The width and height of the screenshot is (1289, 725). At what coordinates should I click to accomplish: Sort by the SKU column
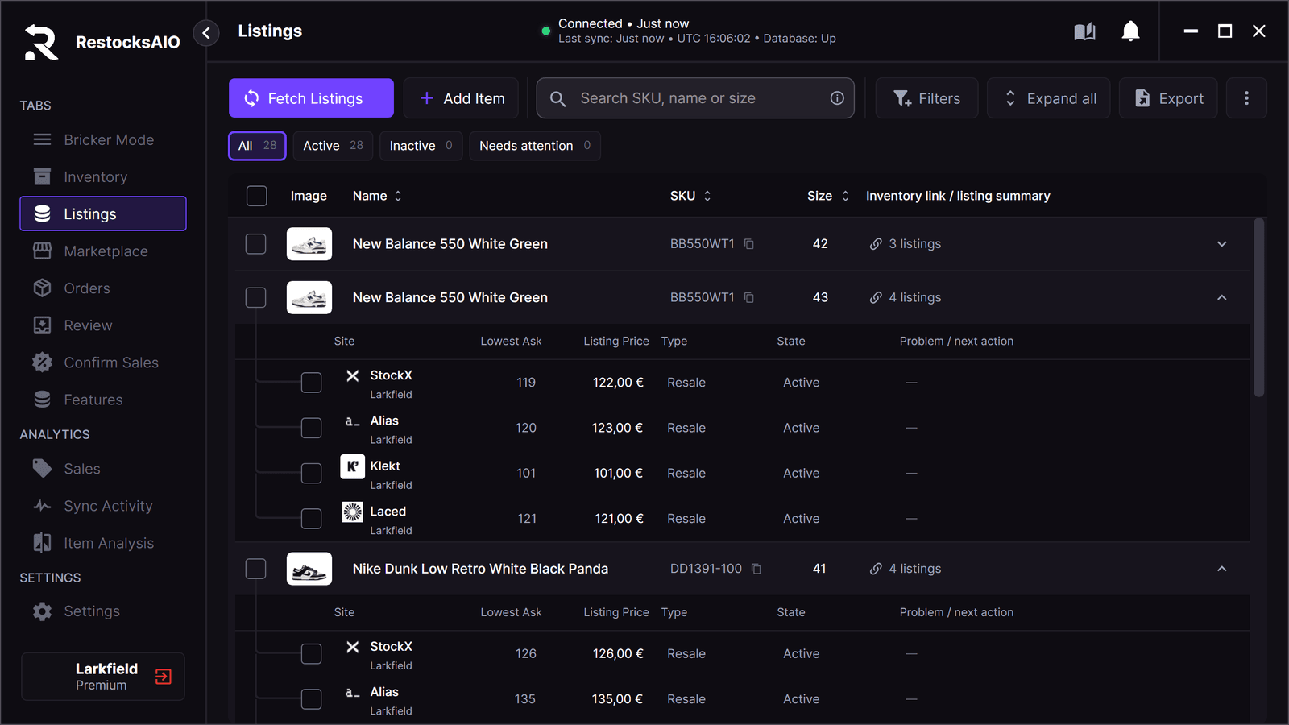pos(691,196)
